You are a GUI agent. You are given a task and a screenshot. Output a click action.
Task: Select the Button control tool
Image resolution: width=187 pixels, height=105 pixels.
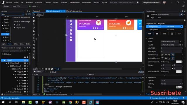click(x=34, y=51)
